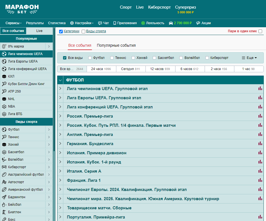Image resolution: width=266 pixels, height=221 pixels.
Task: Open Чемпионат Европы 2024 Квалификация category
Action: [x=127, y=190]
